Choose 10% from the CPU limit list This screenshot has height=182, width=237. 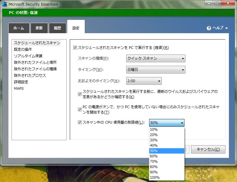pyautogui.click(x=167, y=130)
